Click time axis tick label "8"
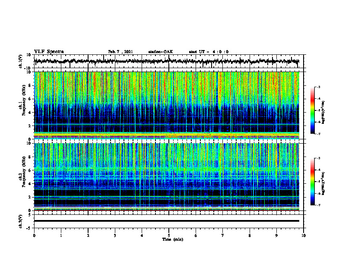Viewport: 342px width, 264px height. (250, 236)
